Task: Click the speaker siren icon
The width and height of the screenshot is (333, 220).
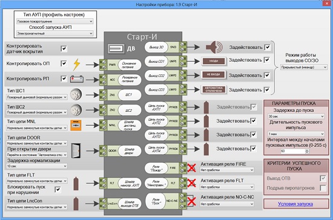Action: click(x=214, y=47)
